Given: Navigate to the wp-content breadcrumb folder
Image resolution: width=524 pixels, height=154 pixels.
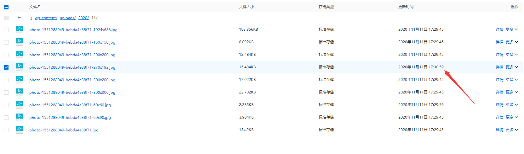Looking at the screenshot, I should [46, 18].
